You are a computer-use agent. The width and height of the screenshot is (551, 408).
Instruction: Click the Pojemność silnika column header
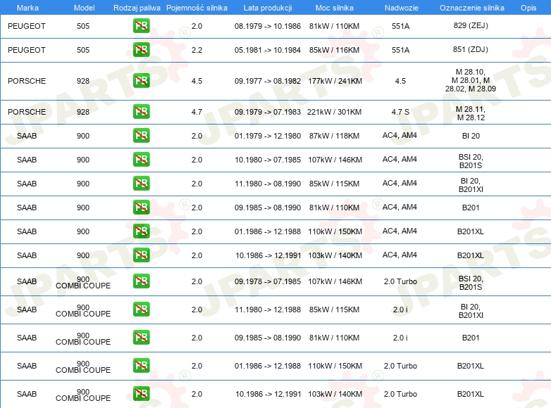pyautogui.click(x=197, y=8)
